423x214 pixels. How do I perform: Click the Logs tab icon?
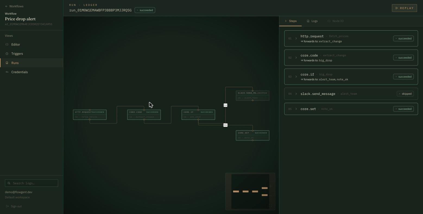[308, 21]
